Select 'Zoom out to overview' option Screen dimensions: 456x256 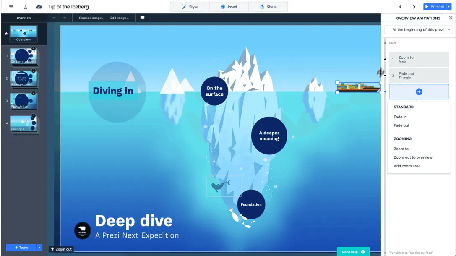tap(413, 157)
